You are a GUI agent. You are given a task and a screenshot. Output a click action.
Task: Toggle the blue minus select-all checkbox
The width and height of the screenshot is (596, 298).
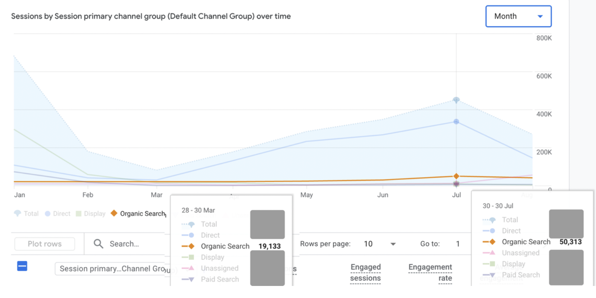point(22,266)
